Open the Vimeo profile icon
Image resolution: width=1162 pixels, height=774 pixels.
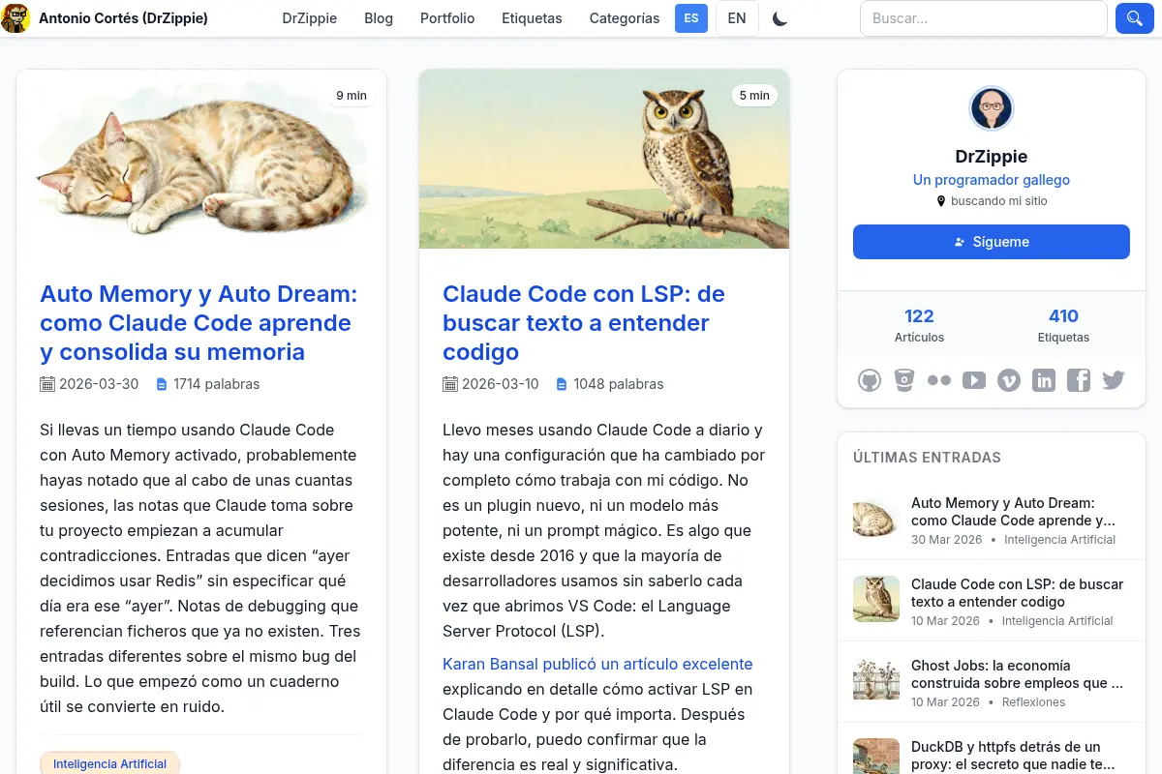1009,380
